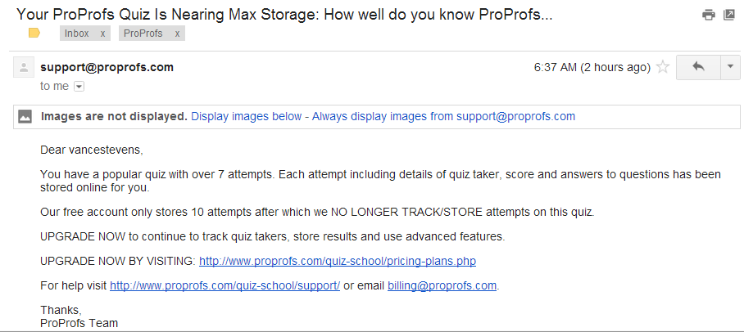The height and width of the screenshot is (332, 744).
Task: Star this message from support@proprofs.com
Action: point(663,68)
